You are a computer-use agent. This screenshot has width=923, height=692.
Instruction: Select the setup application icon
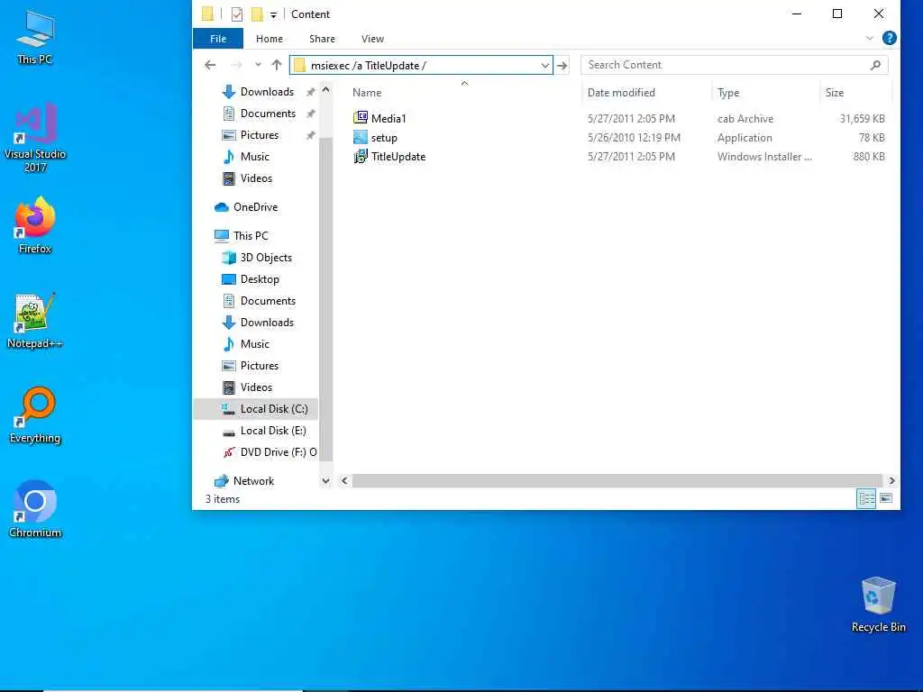[x=361, y=137]
